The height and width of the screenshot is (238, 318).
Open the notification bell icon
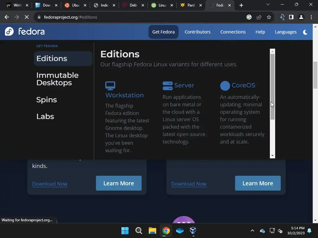click(x=310, y=231)
